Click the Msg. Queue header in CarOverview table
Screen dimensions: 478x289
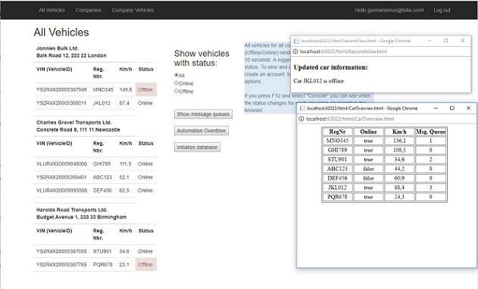tap(430, 132)
